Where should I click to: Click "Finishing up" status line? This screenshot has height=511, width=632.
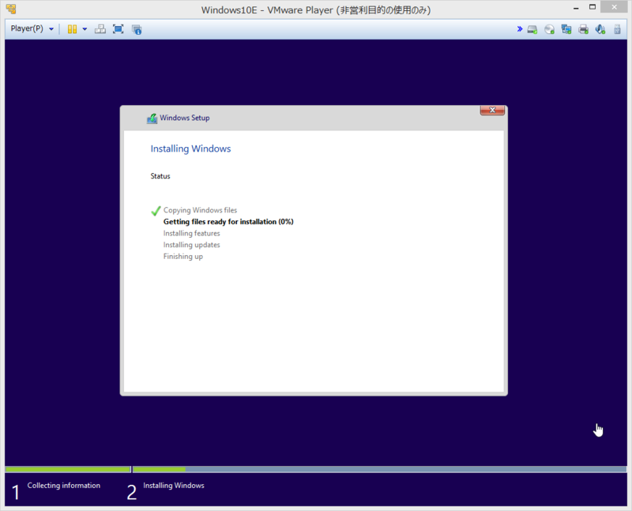183,257
